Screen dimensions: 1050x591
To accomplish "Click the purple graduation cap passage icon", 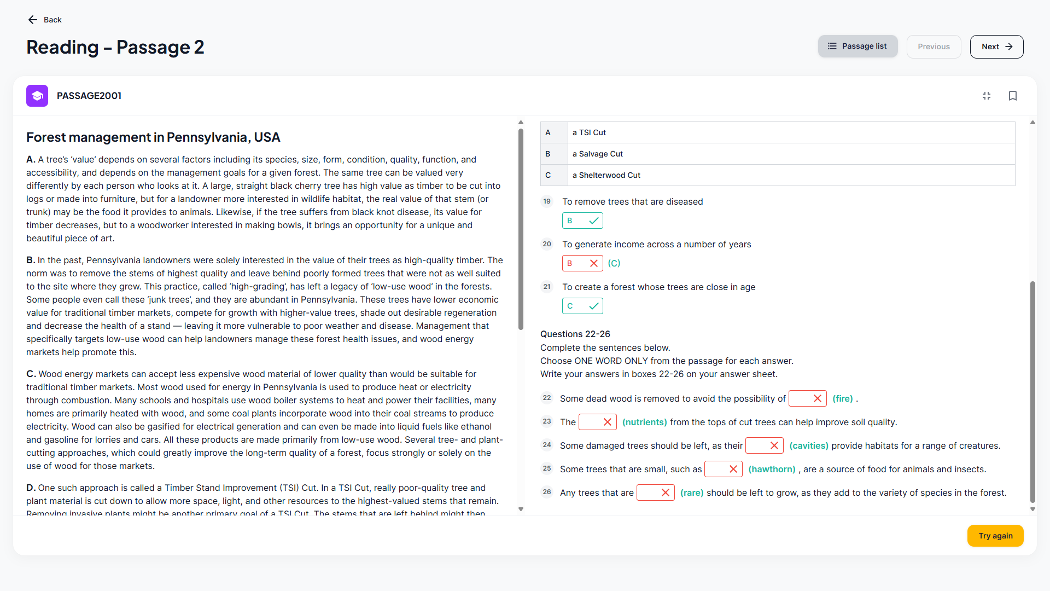I will (37, 96).
